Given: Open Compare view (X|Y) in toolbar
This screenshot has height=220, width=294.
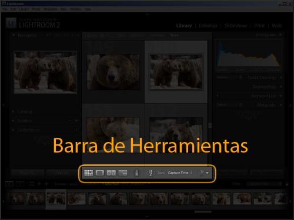Looking at the screenshot, I should tap(111, 173).
